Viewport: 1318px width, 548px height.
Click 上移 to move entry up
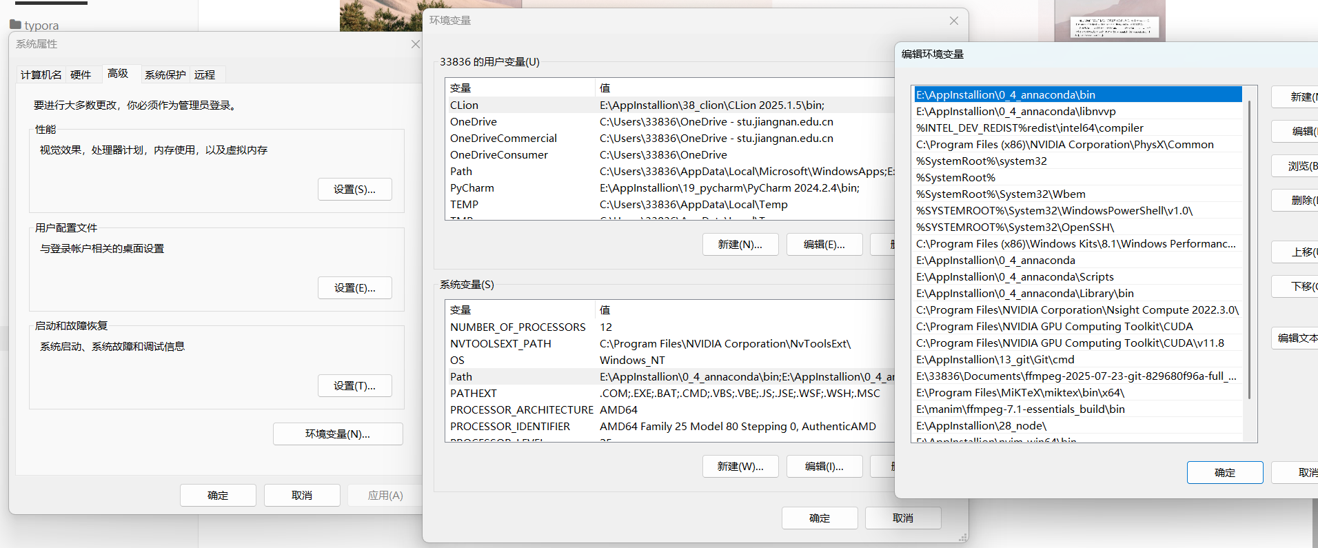1296,252
